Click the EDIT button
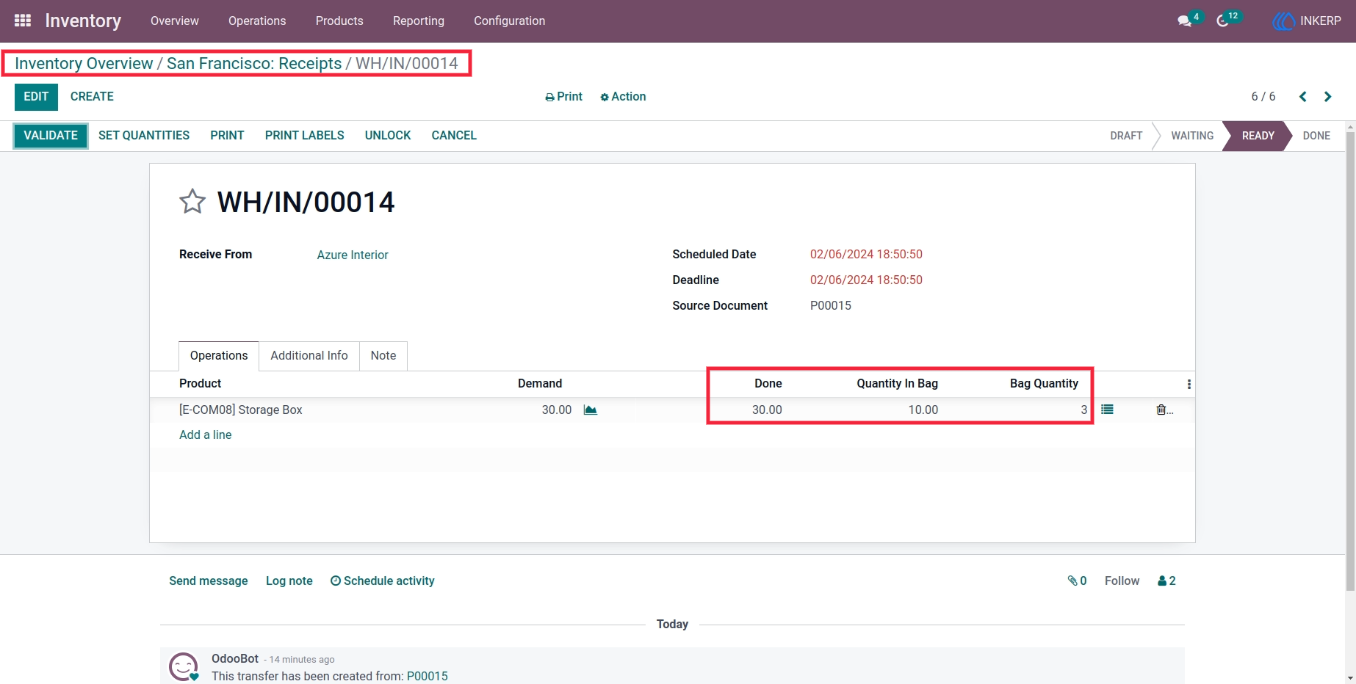This screenshot has width=1356, height=684. 36,97
